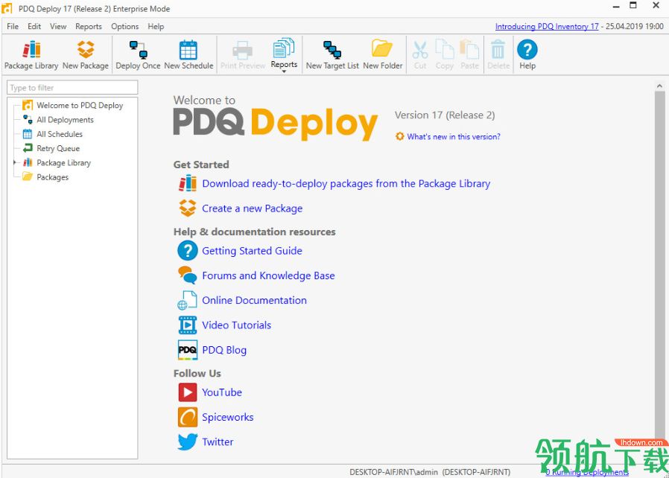Click the question mark icon beside Getting Started Guide
The width and height of the screenshot is (669, 478).
click(x=187, y=250)
